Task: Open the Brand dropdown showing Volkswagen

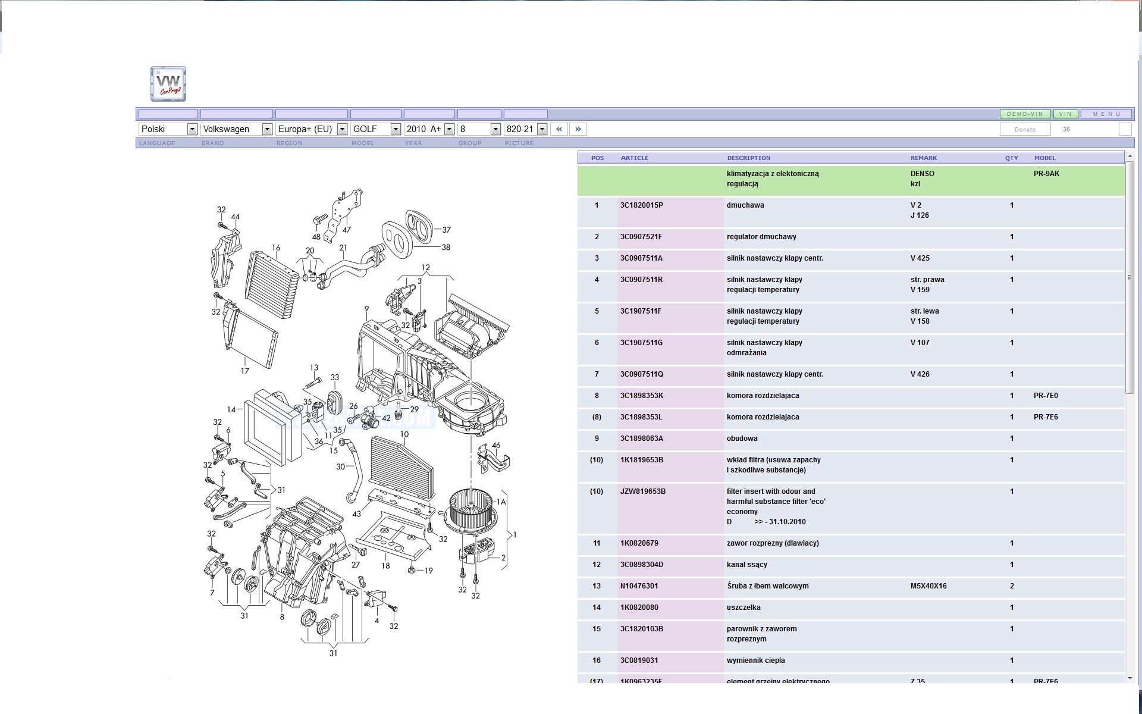Action: (237, 129)
